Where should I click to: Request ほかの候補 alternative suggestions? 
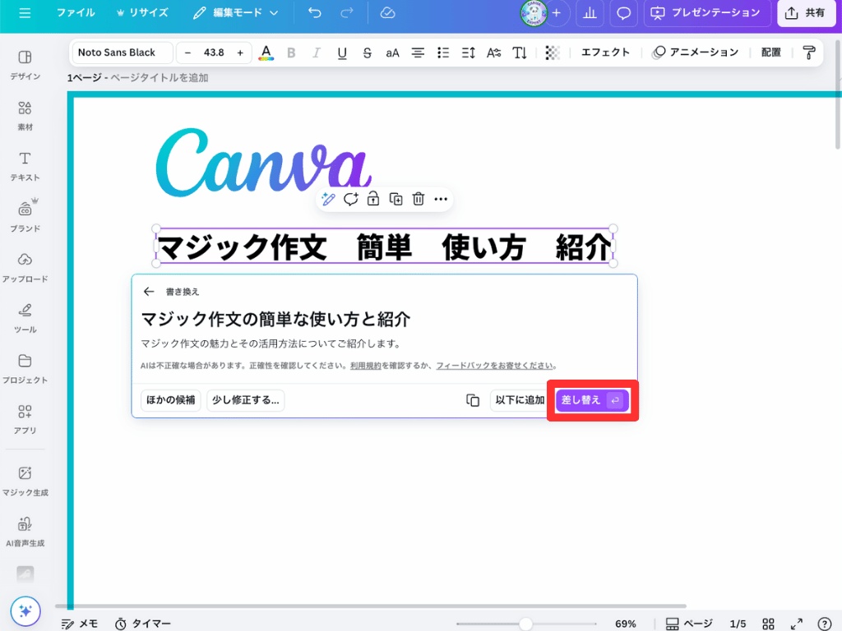(x=171, y=400)
